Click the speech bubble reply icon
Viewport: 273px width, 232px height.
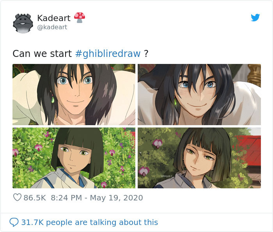(14, 222)
